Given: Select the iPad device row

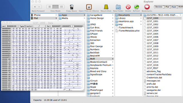Looking at the screenshot, I should coord(44,18).
